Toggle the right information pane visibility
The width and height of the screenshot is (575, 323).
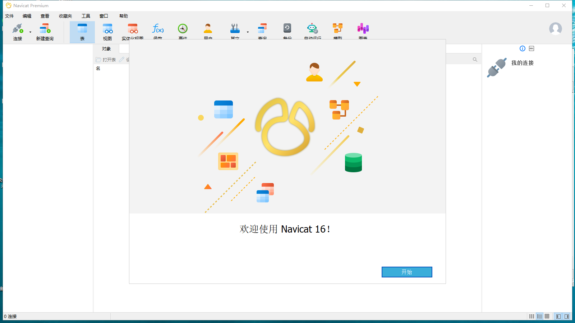point(567,316)
